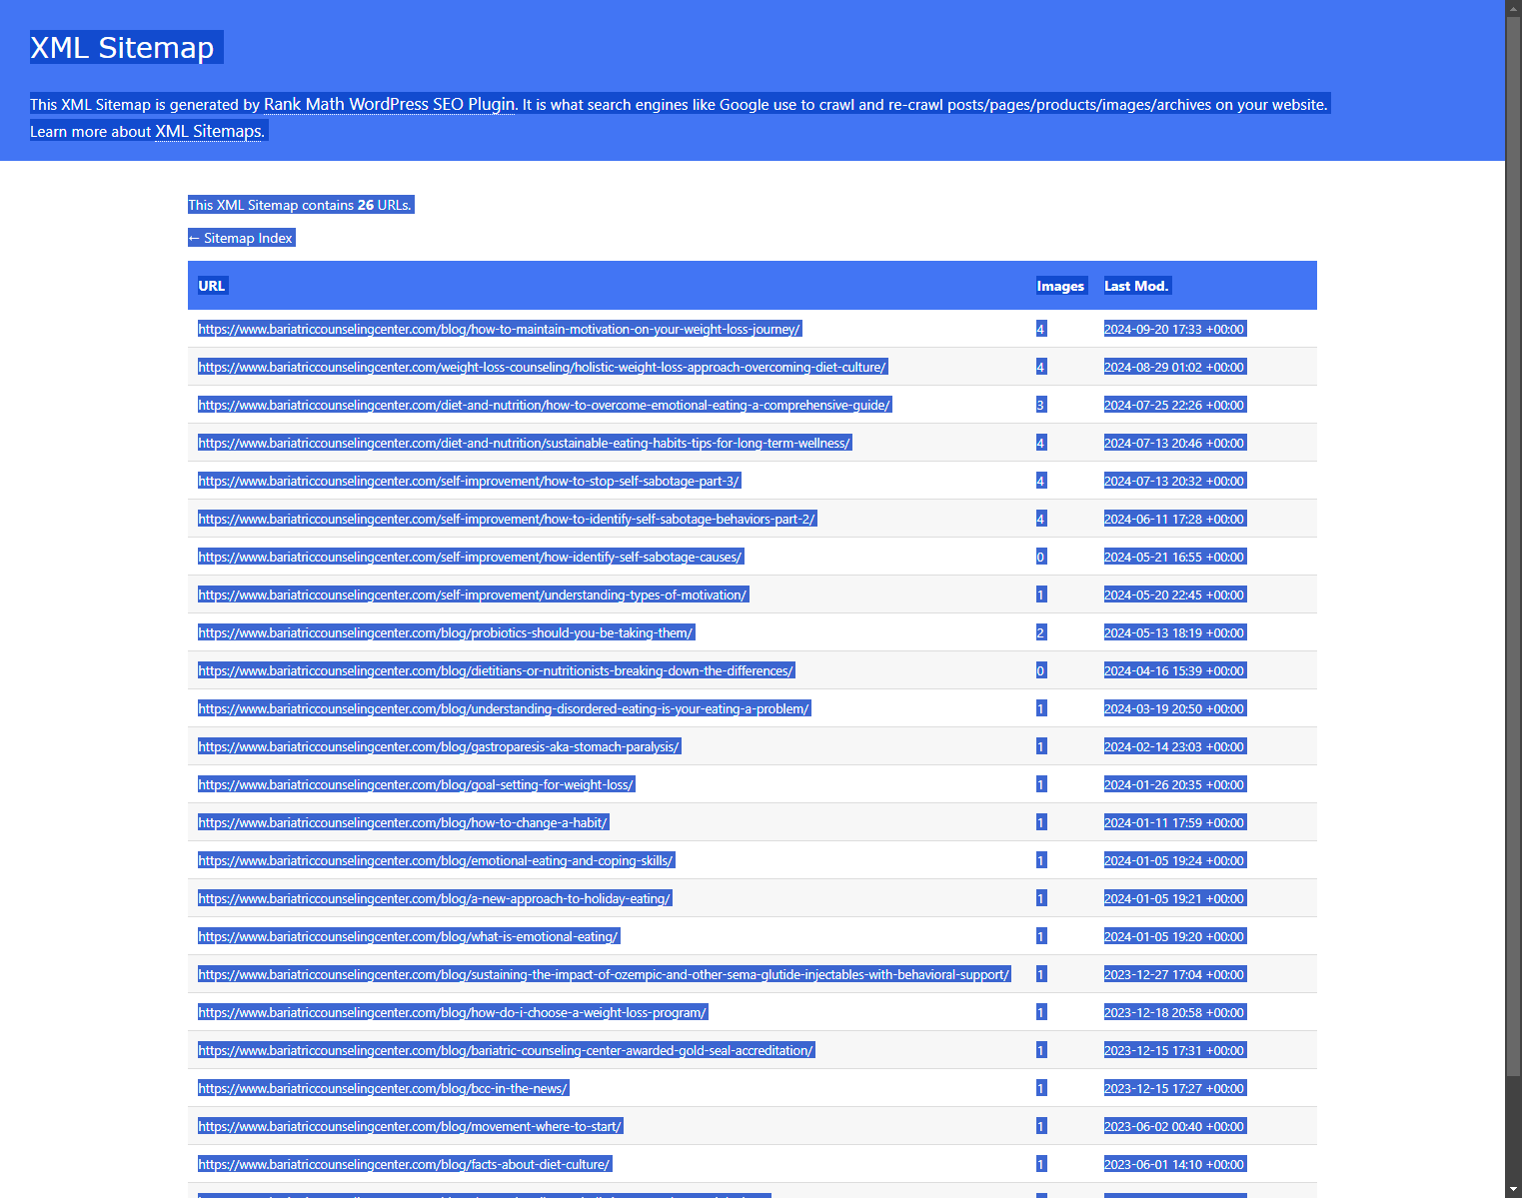The image size is (1522, 1198).
Task: Open probiotics-should-you-be-taking-them URL
Action: [445, 632]
